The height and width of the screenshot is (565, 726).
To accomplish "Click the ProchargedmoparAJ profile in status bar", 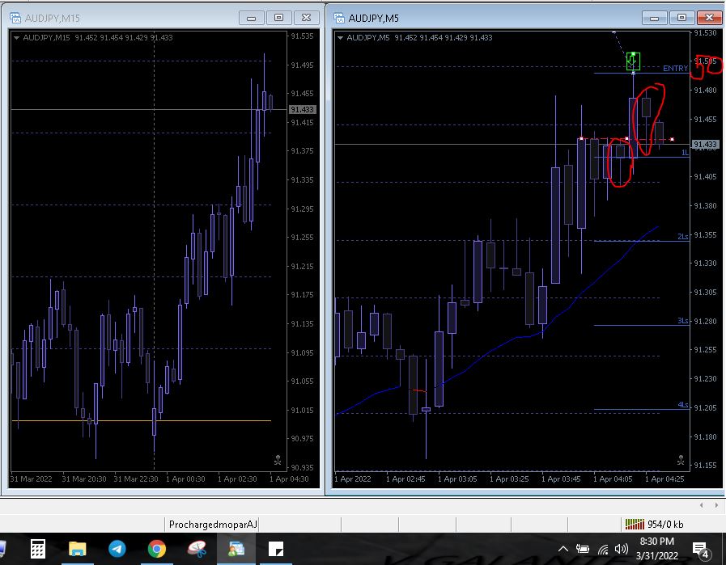I will (x=213, y=525).
